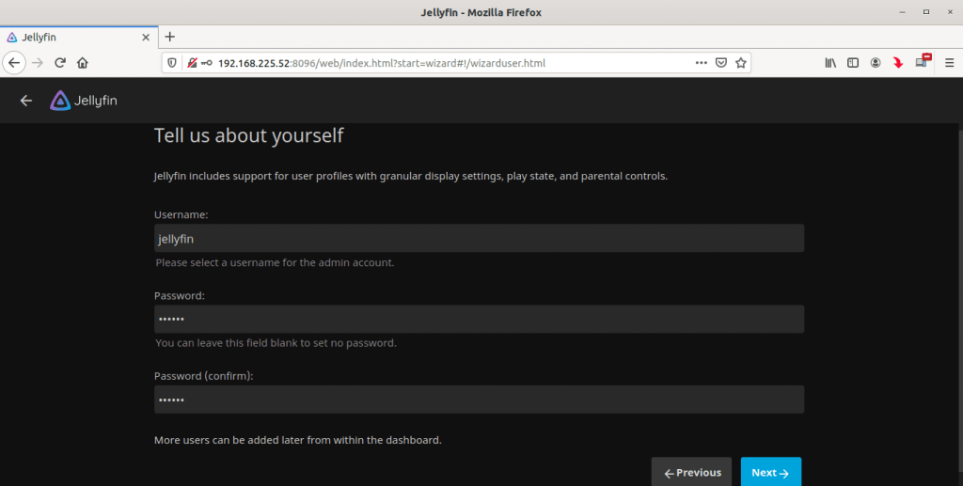
Task: Open the Firefox Library icon
Action: coord(830,63)
